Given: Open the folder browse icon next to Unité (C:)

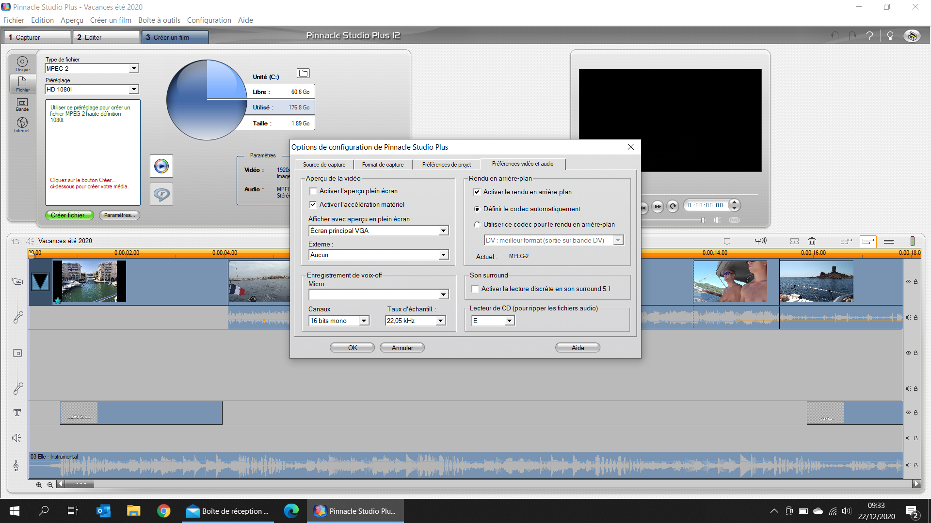Looking at the screenshot, I should 303,73.
